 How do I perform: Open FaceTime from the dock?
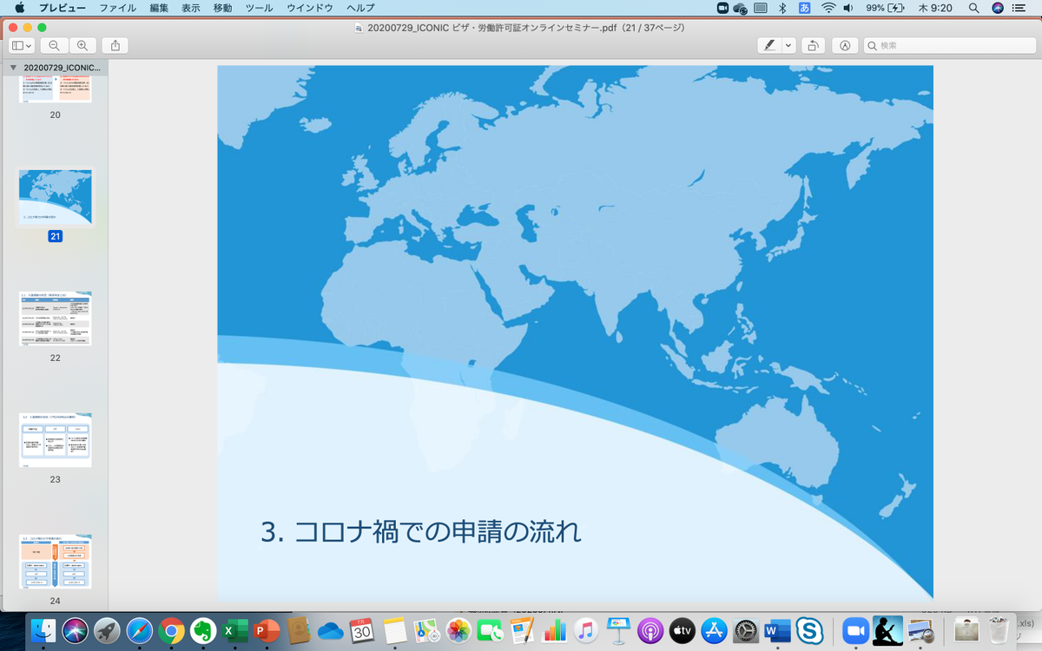(x=490, y=630)
